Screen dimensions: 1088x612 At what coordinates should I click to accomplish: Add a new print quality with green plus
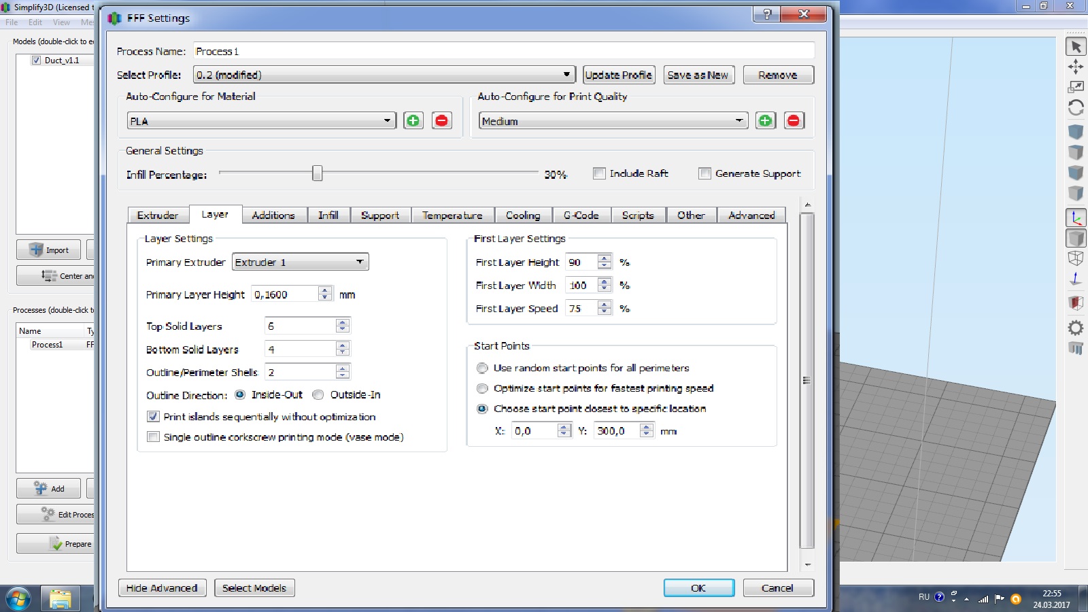[x=766, y=121]
